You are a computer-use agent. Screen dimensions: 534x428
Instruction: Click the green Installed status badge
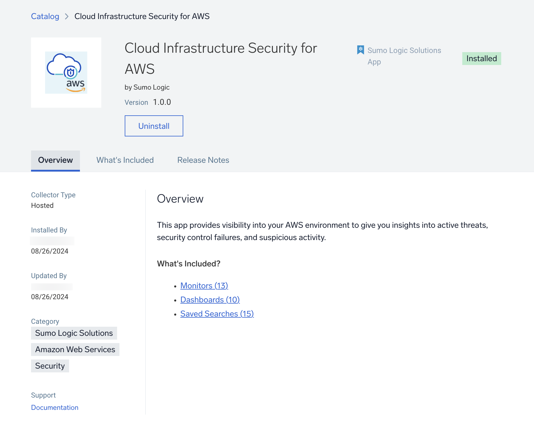482,59
